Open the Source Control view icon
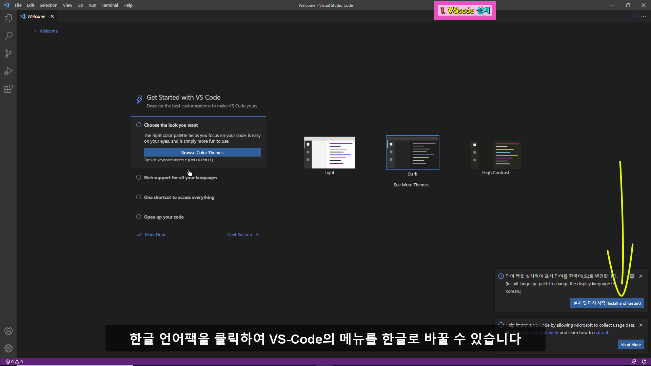 8,54
